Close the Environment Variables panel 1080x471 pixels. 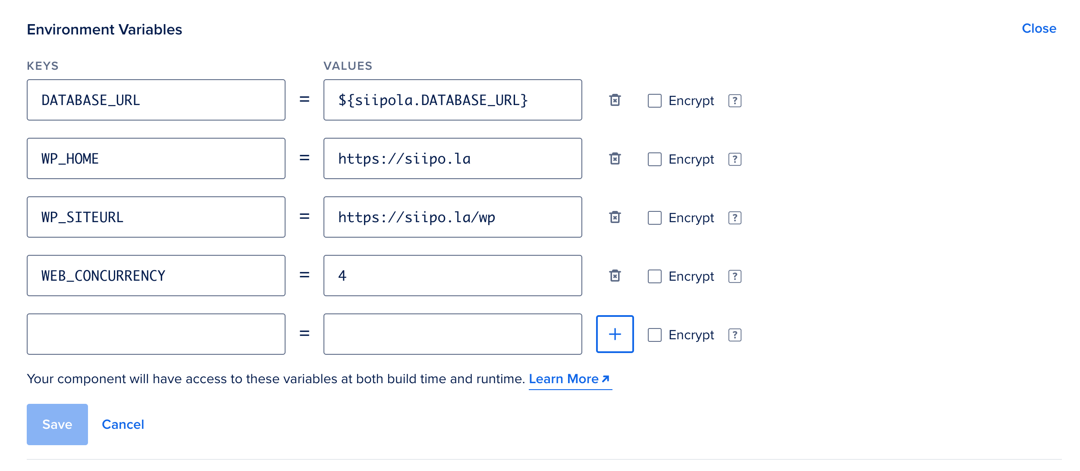click(x=1039, y=28)
